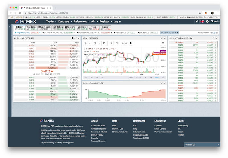Change language via UK flag icon
Image resolution: width=228 pixels, height=158 pixels.
coord(202,21)
